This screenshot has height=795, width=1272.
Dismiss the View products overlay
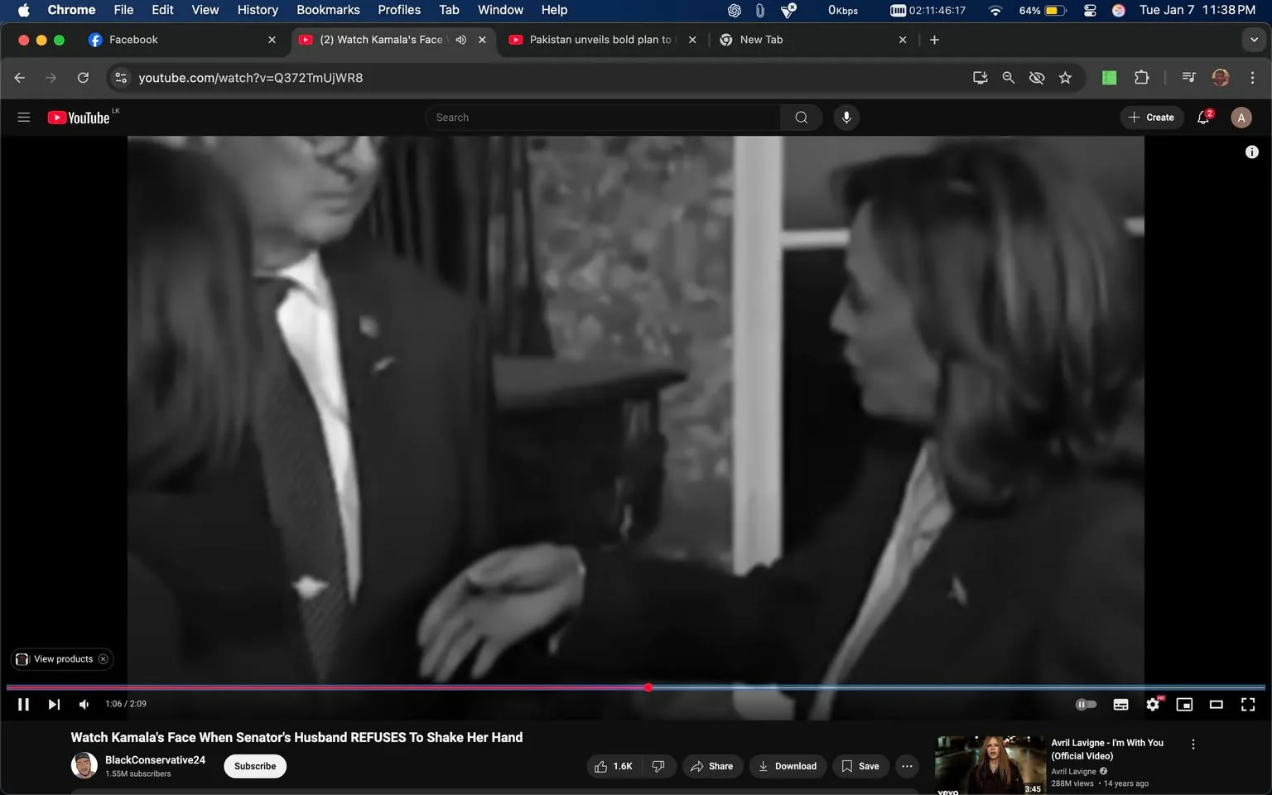point(103,658)
